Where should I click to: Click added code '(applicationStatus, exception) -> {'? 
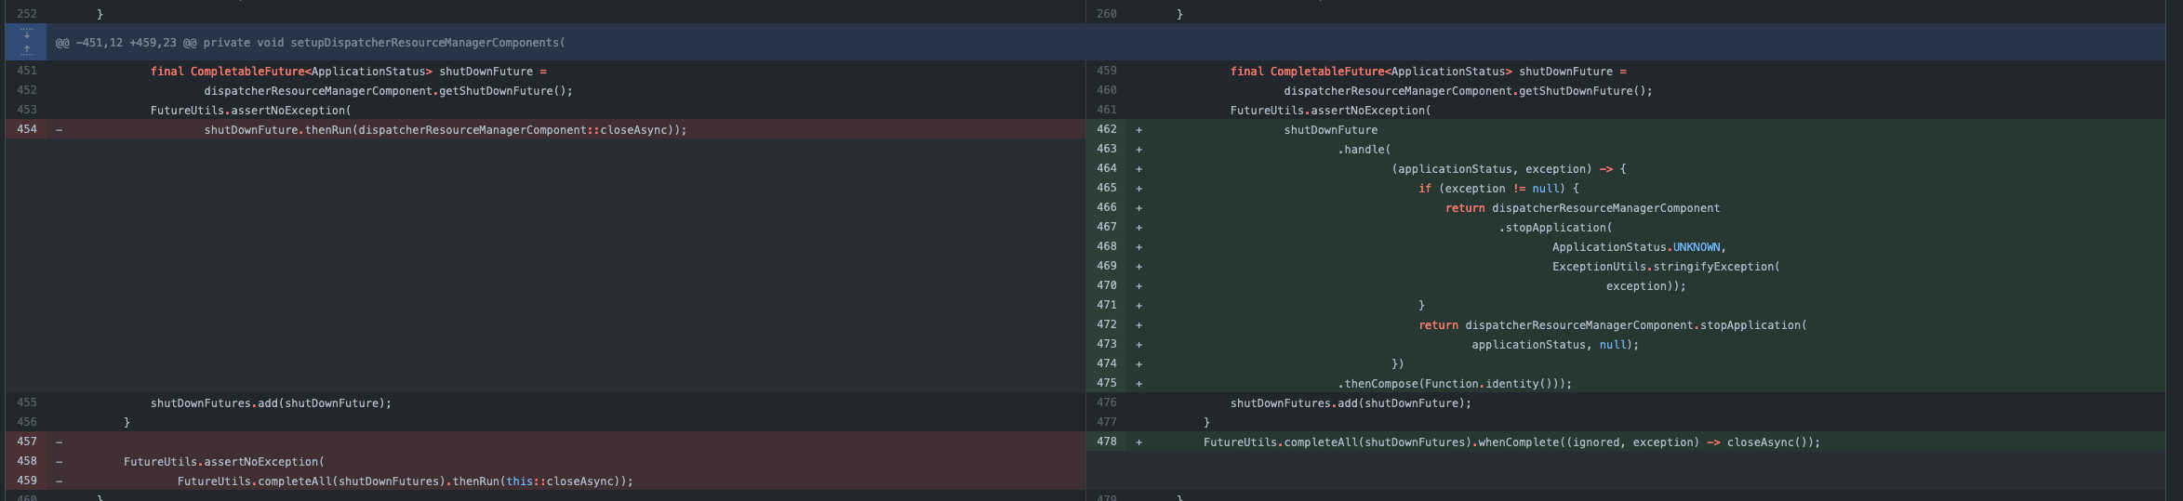(x=1510, y=169)
